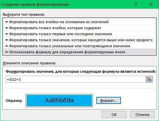Choose rule for values above or below average

pyautogui.click(x=79, y=40)
